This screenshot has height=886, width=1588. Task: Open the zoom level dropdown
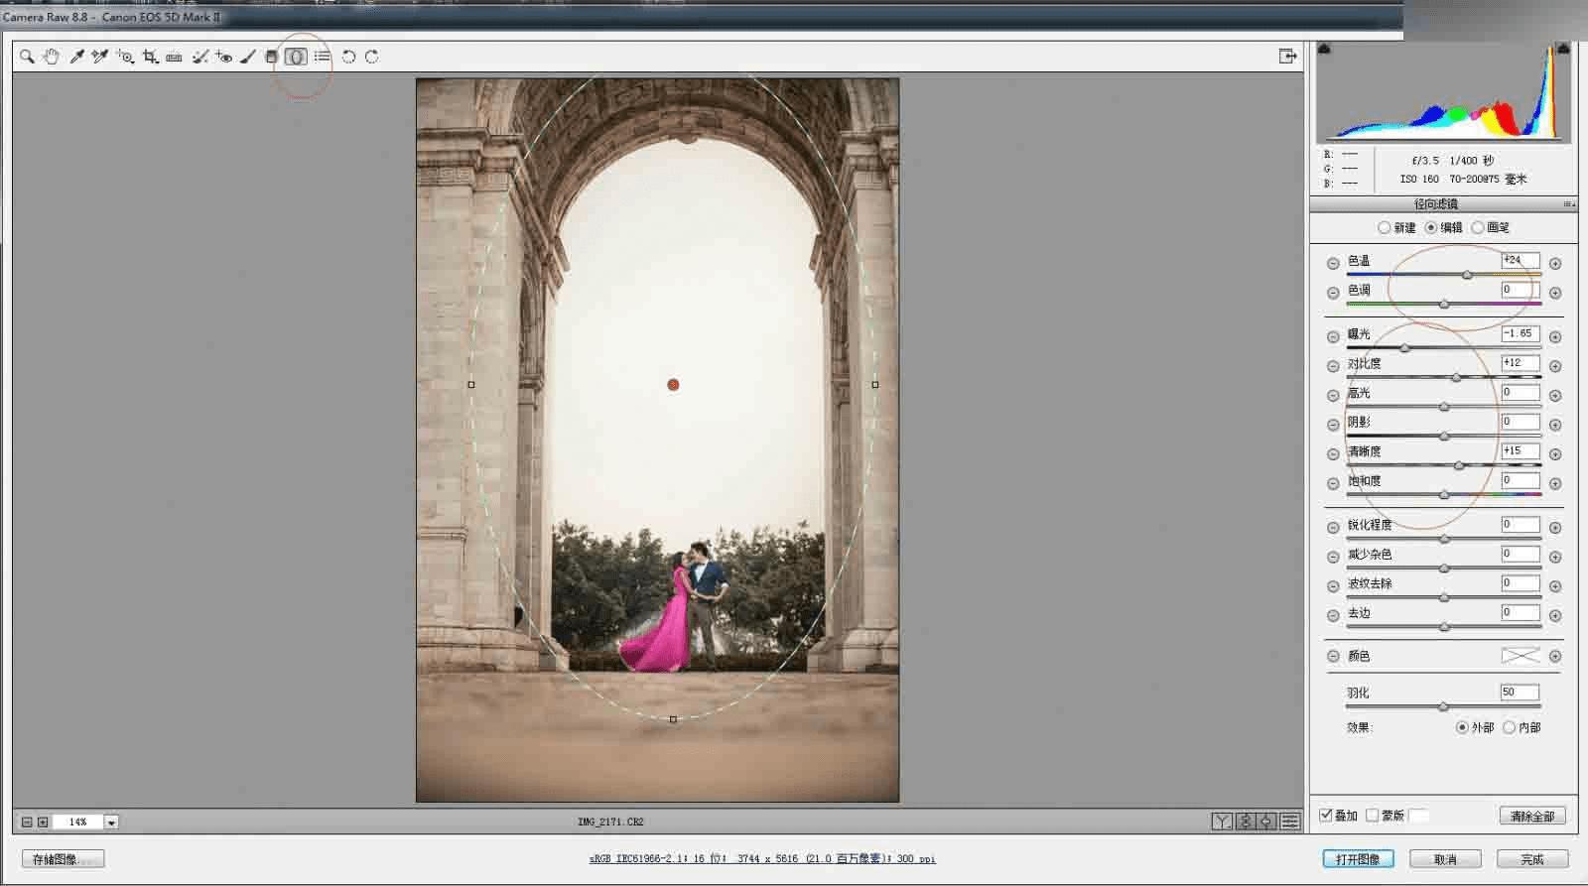click(x=111, y=822)
